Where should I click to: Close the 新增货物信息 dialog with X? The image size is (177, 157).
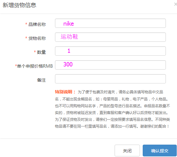point(175,4)
